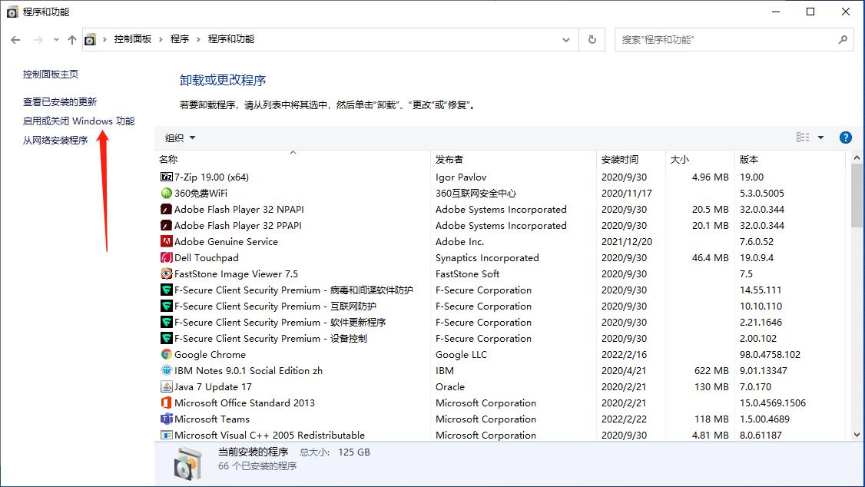
Task: Click the up arrow to go up one level
Action: [71, 39]
